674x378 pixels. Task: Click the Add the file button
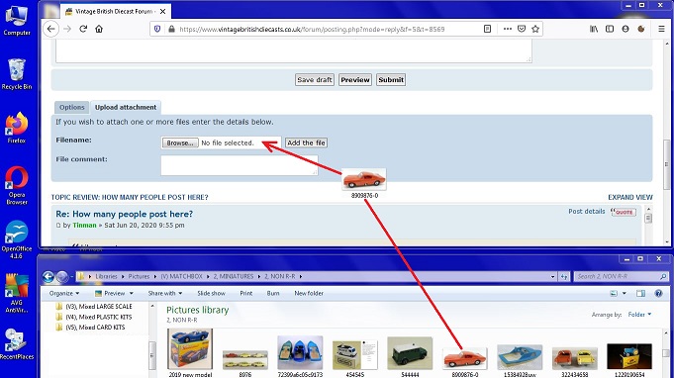point(306,143)
